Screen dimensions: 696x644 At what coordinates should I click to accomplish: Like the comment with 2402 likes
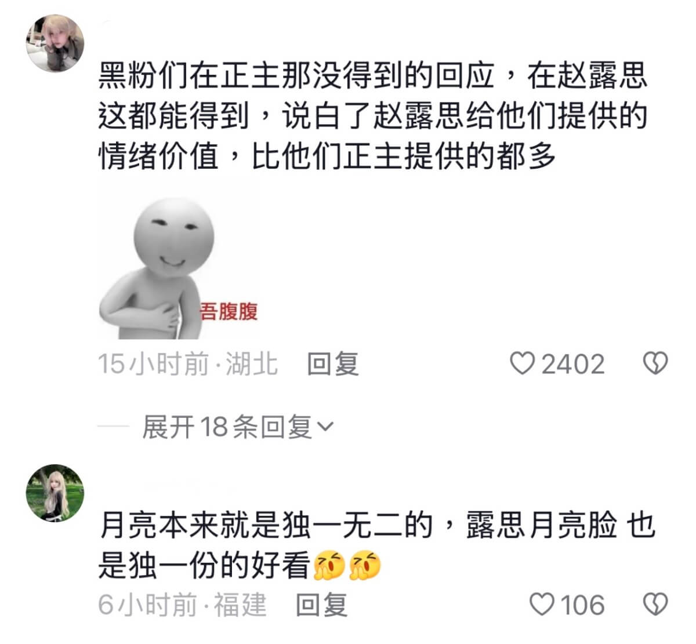[x=523, y=364]
